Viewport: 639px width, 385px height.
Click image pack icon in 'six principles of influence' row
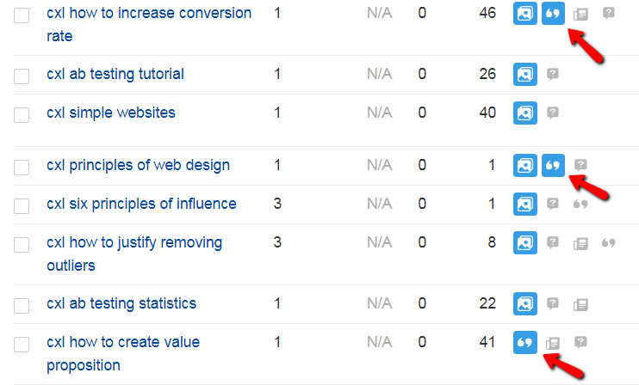coord(525,204)
